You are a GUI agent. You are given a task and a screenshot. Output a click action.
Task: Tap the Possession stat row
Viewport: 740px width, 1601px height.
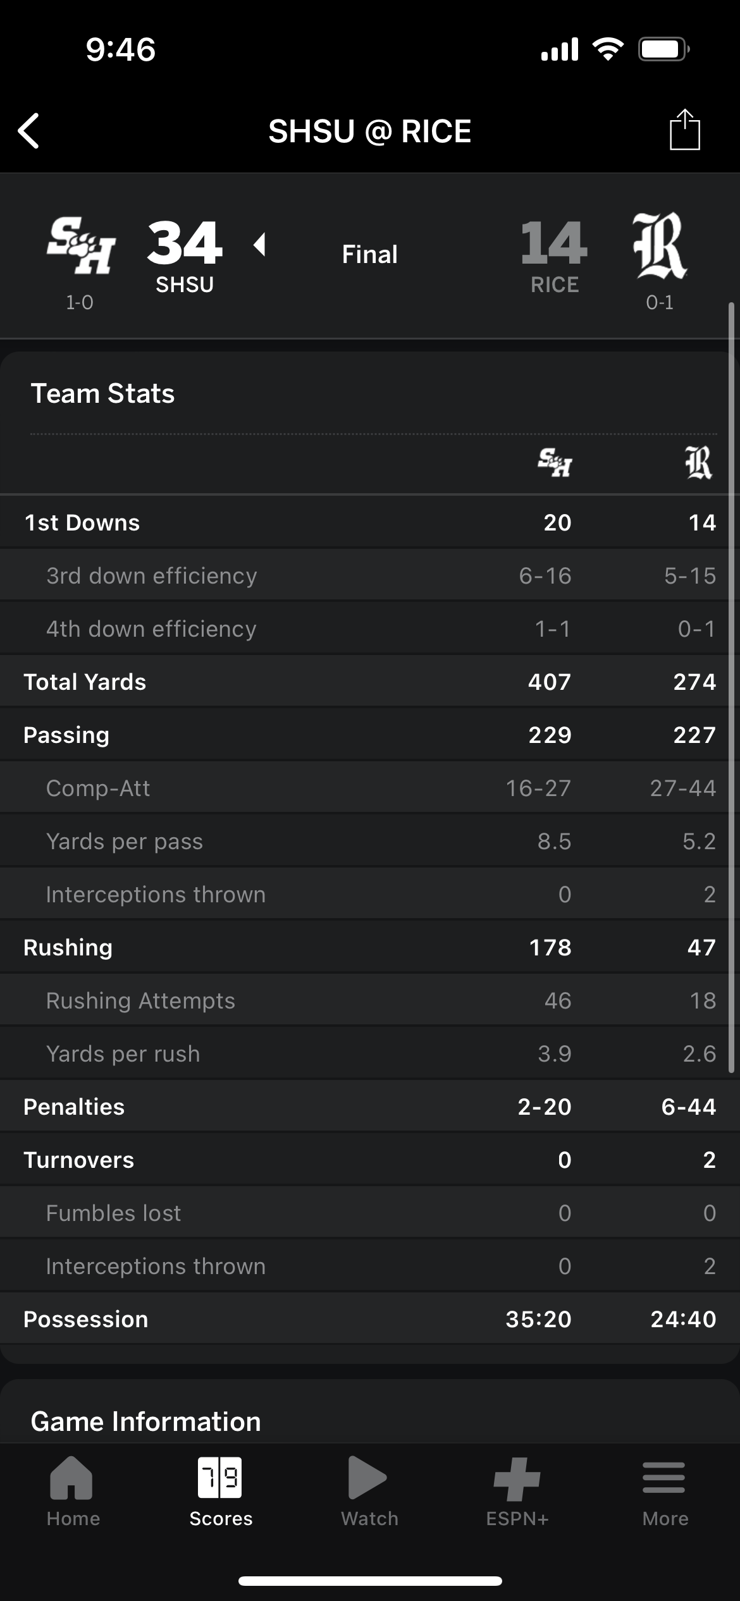[x=370, y=1319]
